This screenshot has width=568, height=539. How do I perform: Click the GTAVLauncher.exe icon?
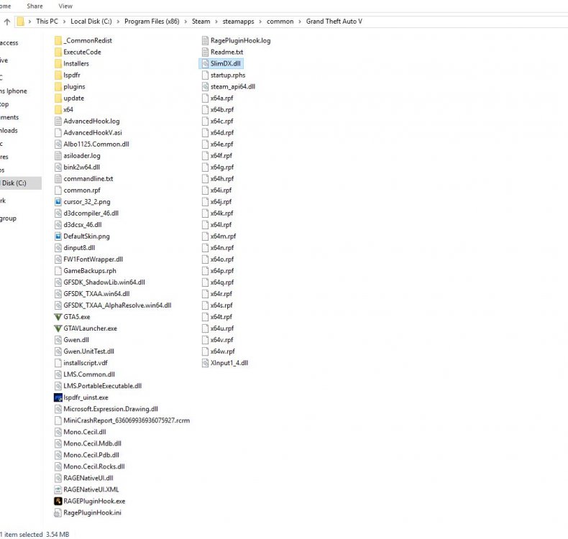tap(58, 328)
